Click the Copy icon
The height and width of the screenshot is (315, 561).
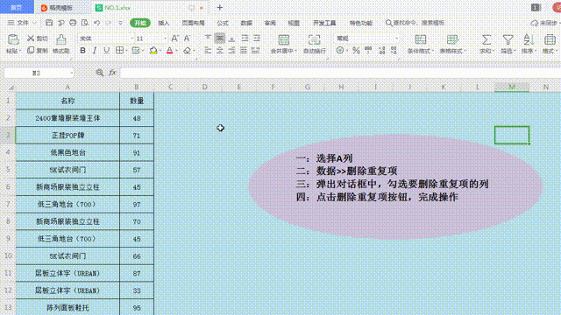(x=31, y=51)
